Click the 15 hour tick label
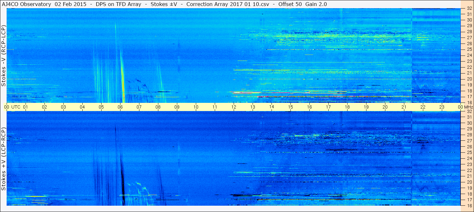474x212 pixels. point(290,107)
